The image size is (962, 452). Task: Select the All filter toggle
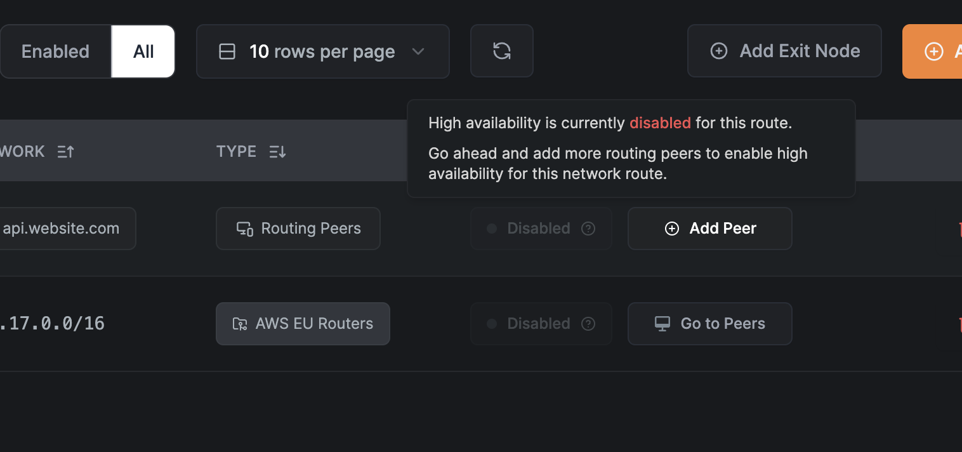(x=143, y=51)
